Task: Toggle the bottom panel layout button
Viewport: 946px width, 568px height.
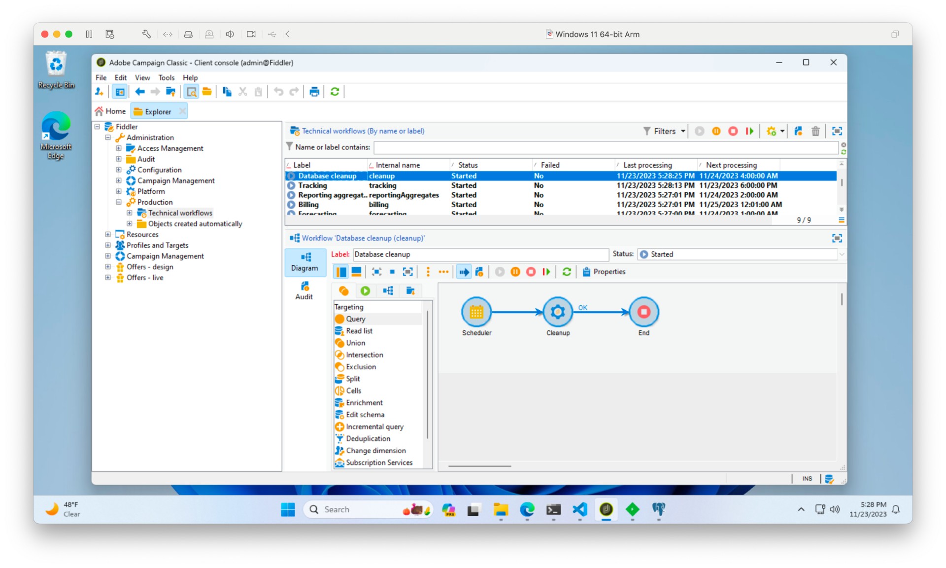Action: [356, 272]
